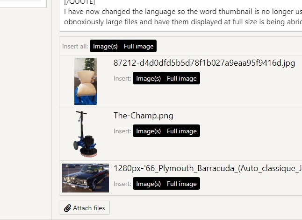302x220 pixels.
Task: Click the Attach files button
Action: click(x=84, y=208)
